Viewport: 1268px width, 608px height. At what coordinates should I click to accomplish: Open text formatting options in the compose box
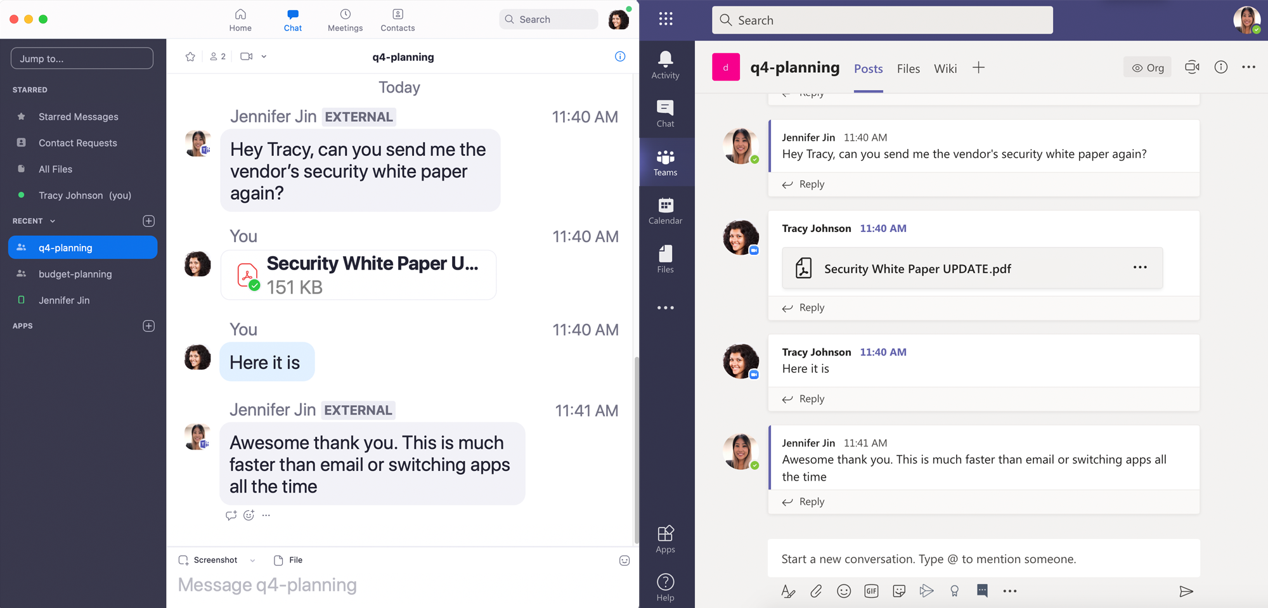(788, 591)
